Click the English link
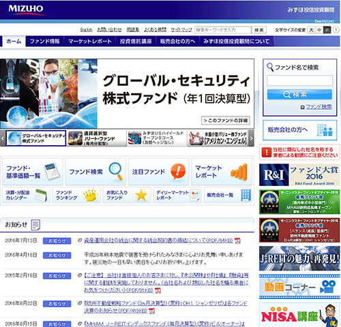The image size is (341, 327). tap(87, 30)
